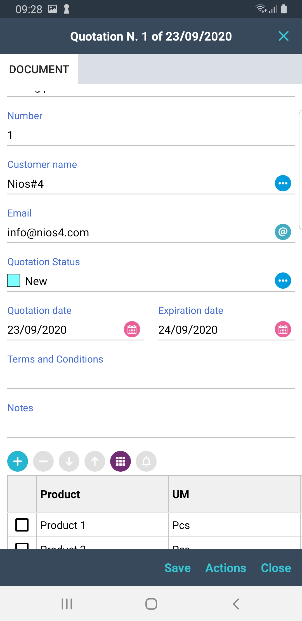Tap the email @ icon

click(283, 232)
